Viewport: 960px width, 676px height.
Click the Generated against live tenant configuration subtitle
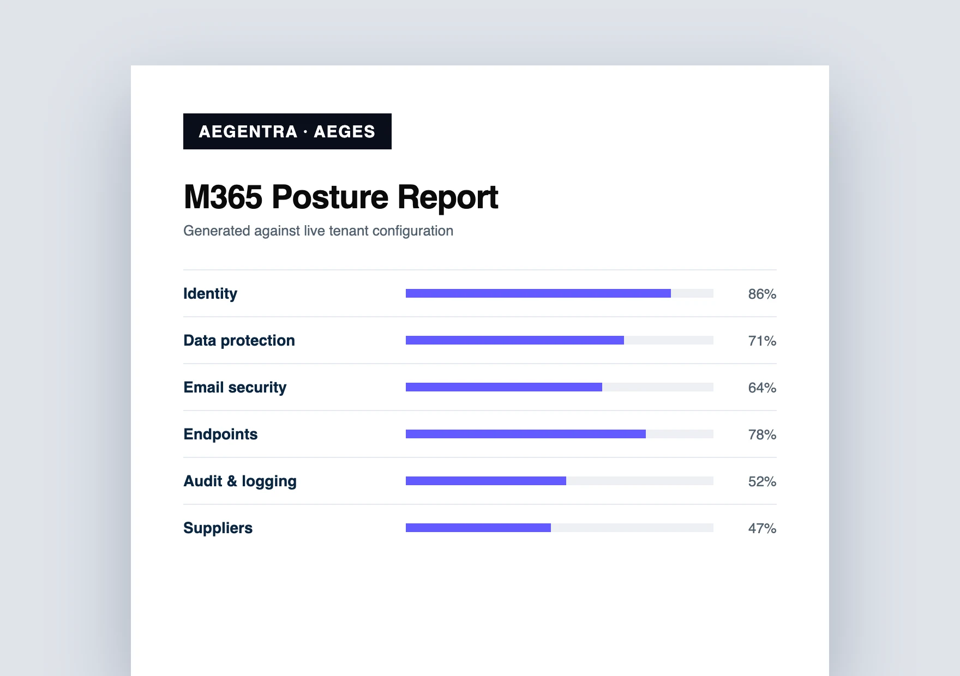(x=318, y=231)
